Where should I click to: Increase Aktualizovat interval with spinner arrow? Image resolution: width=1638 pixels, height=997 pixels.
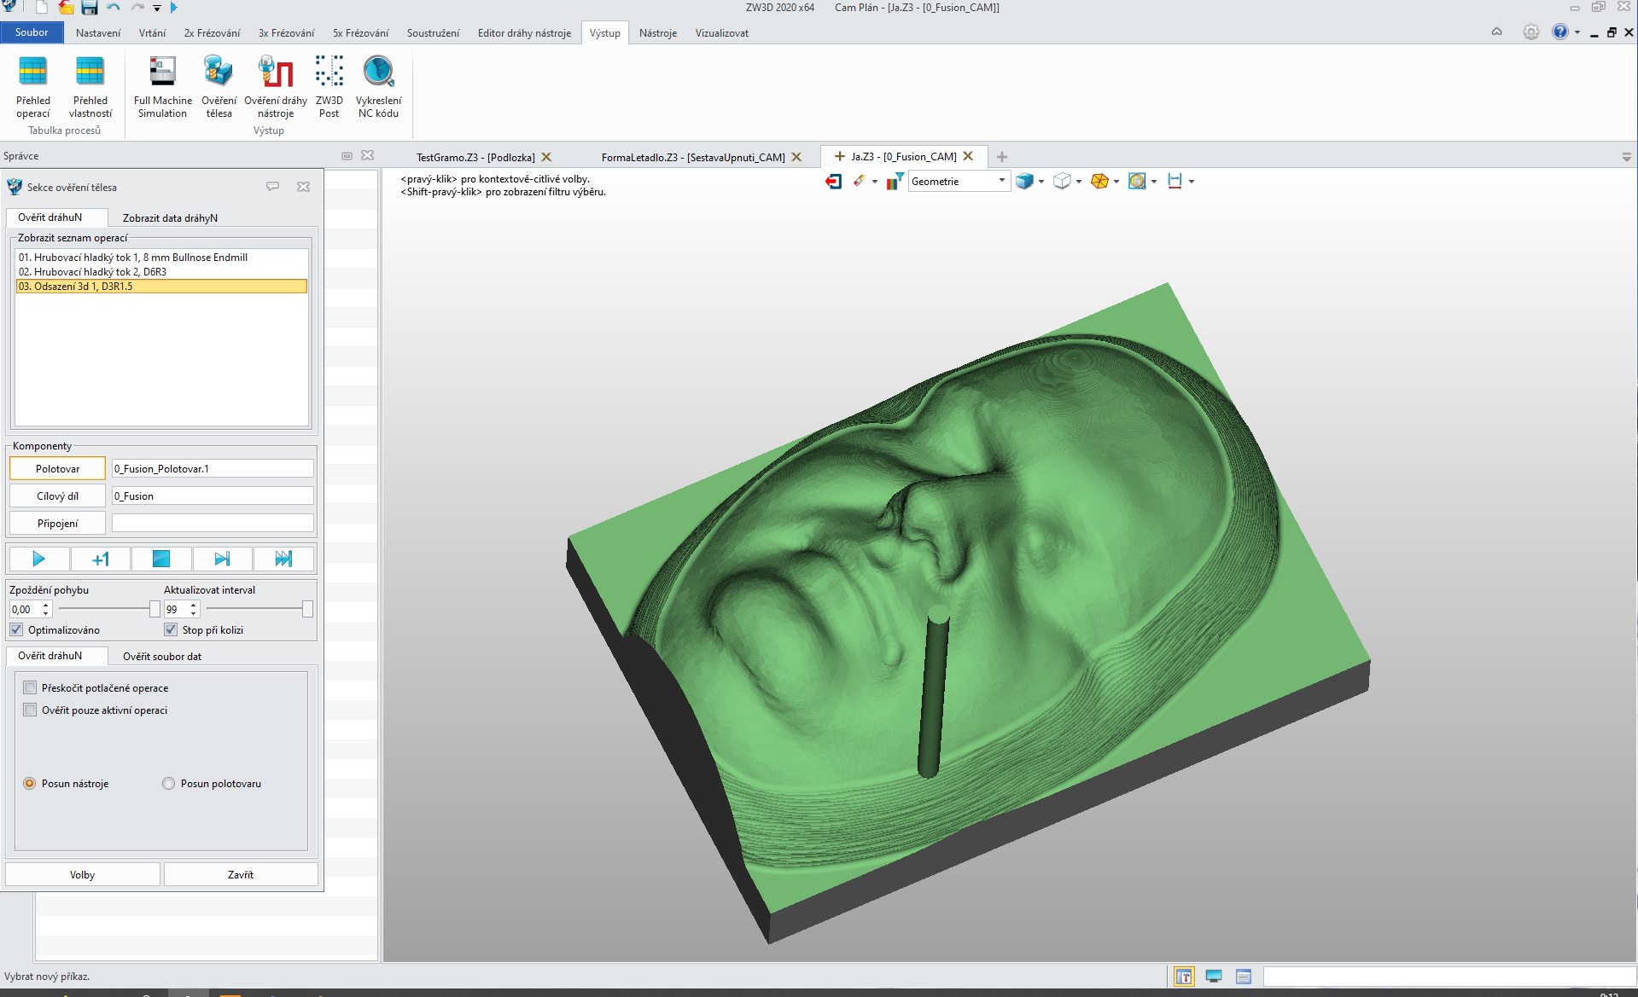pos(194,605)
